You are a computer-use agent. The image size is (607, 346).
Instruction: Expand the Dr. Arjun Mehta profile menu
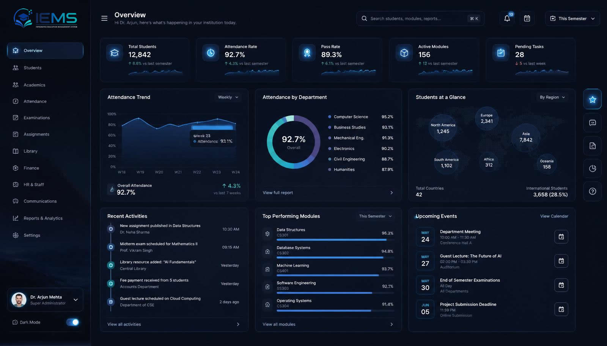[75, 300]
